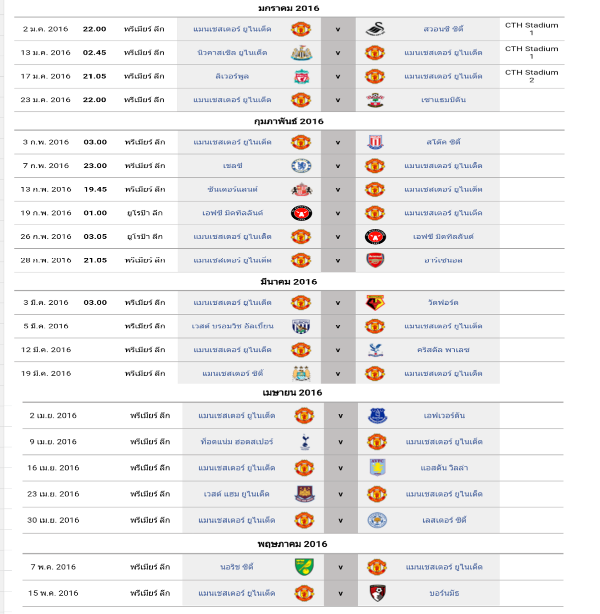The image size is (600, 614).
Task: Click the Swansea City swan crest
Action: coord(375,29)
